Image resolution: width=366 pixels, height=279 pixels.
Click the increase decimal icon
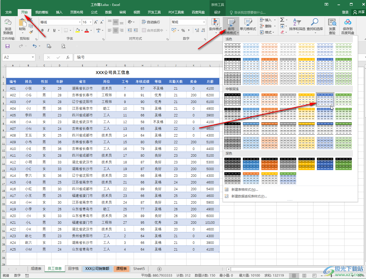[197, 30]
